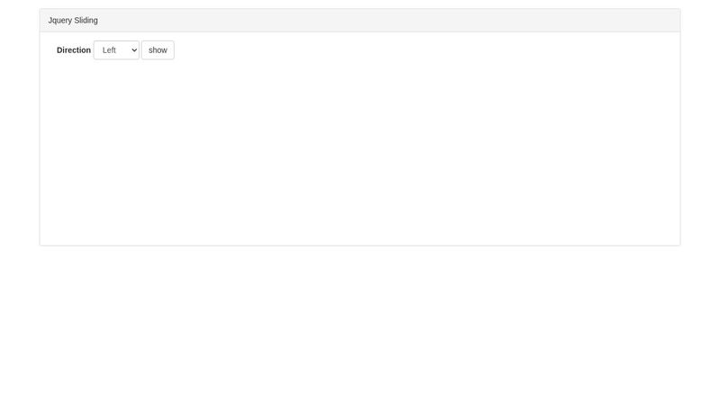Click the show button

click(157, 50)
